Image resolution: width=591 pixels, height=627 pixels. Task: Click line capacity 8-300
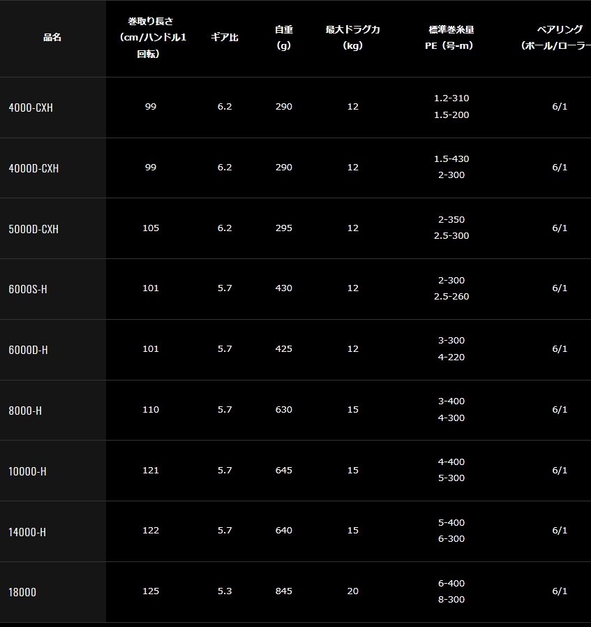451,599
